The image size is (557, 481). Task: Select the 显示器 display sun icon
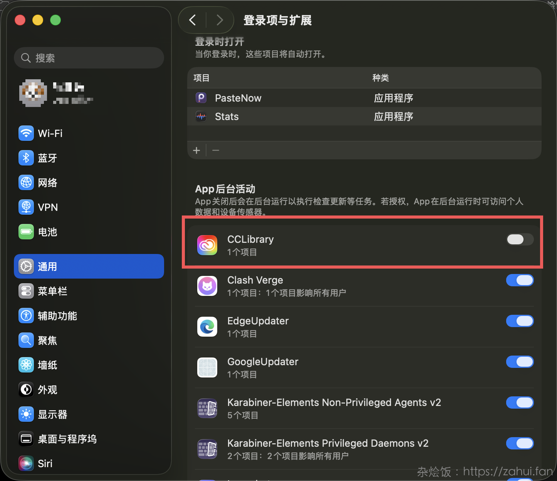[26, 414]
